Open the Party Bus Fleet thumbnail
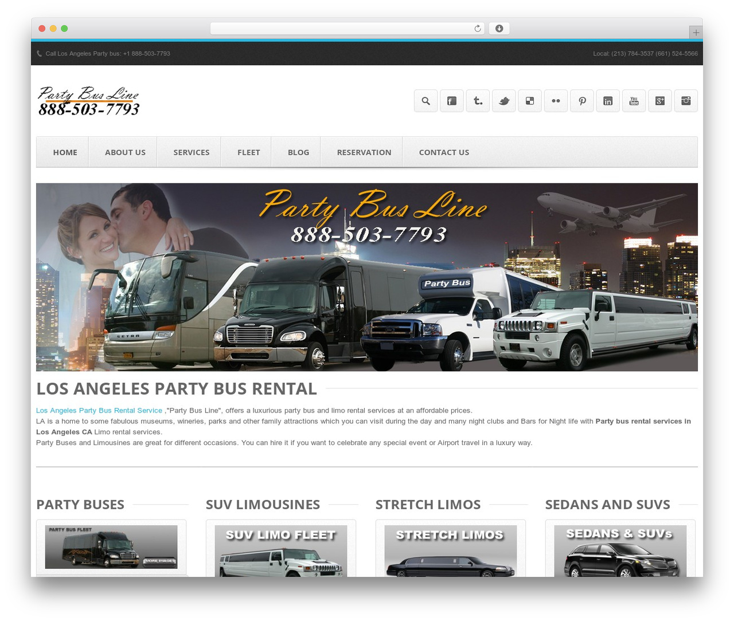Image resolution: width=734 pixels, height=621 pixels. coord(111,547)
